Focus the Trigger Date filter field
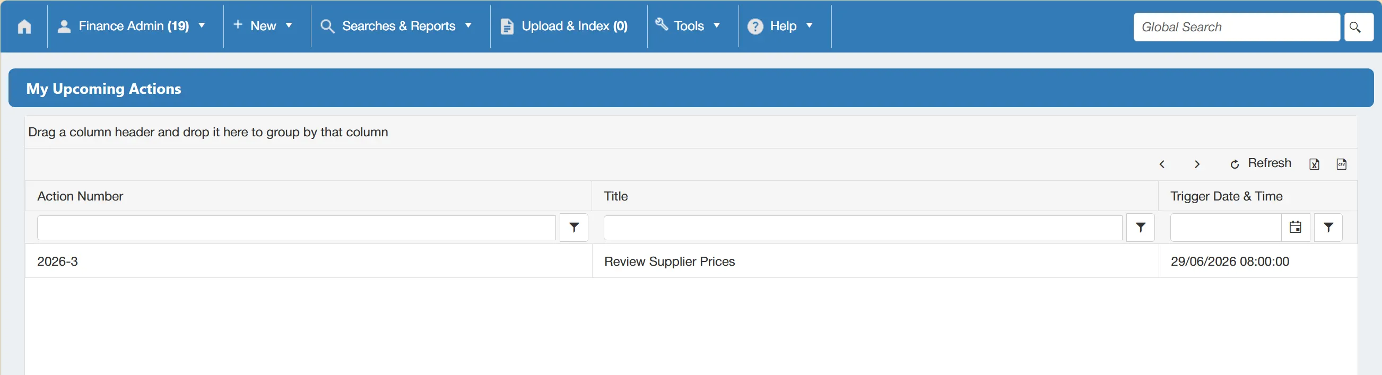 pyautogui.click(x=1225, y=228)
